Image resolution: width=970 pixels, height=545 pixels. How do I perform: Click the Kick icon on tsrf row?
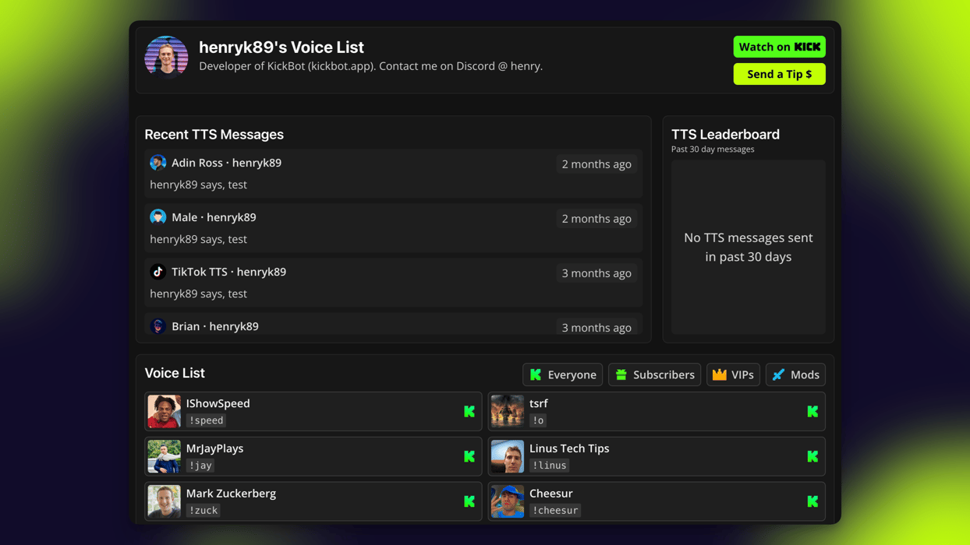click(x=812, y=411)
